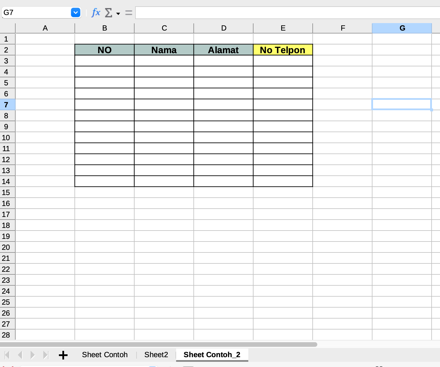Click the formula input line
Image resolution: width=440 pixels, height=367 pixels.
[288, 13]
